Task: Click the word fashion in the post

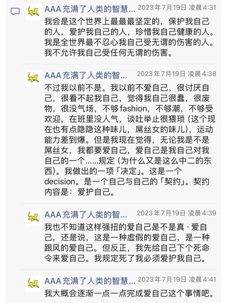Action: (x=133, y=109)
